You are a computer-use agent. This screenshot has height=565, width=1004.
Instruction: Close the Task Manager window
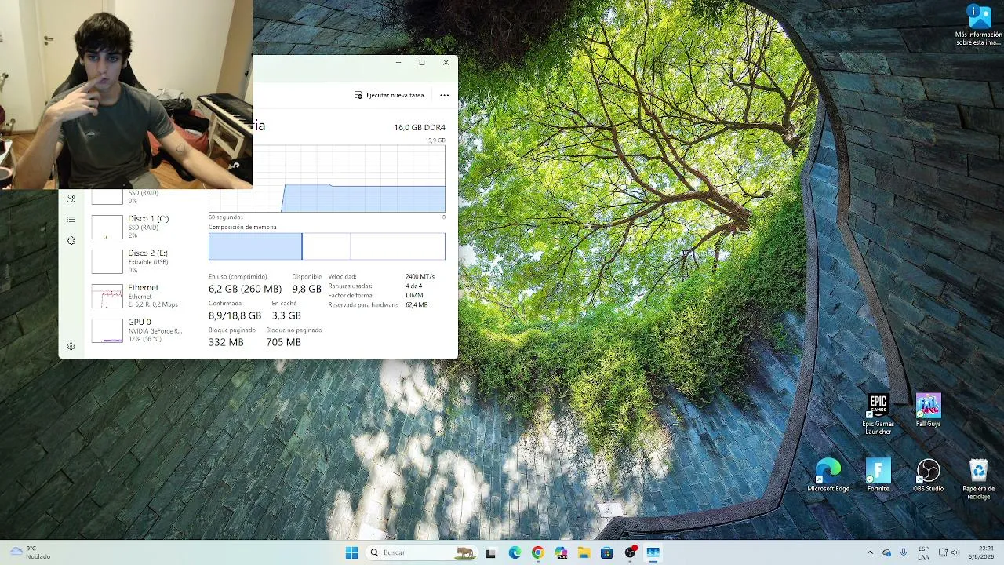tap(446, 63)
